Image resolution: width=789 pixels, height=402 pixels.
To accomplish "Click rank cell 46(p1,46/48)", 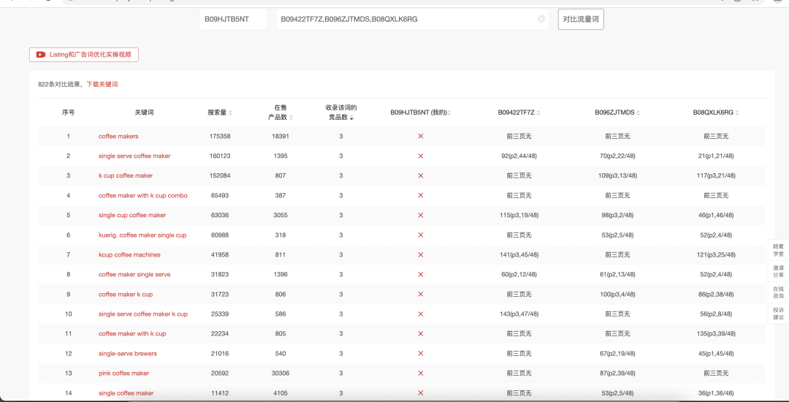I will [x=716, y=216].
